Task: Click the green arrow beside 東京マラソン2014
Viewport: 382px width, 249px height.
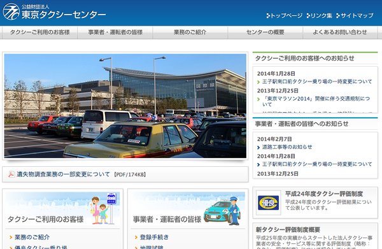Action: [258, 99]
